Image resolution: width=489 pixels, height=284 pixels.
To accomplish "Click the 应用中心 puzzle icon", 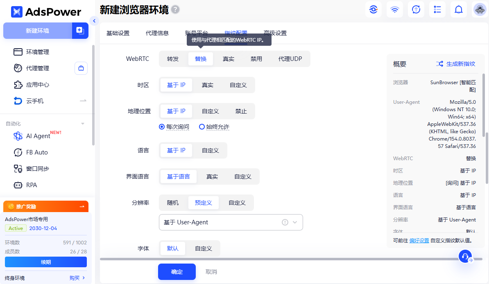I will pyautogui.click(x=18, y=85).
